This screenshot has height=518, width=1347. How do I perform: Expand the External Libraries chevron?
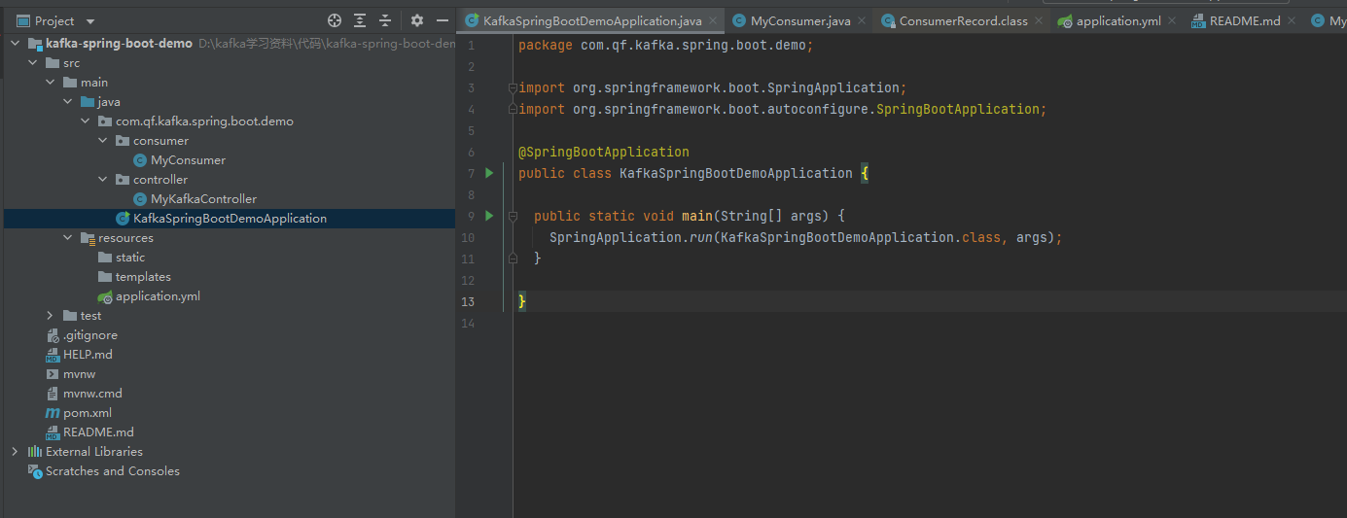point(15,452)
